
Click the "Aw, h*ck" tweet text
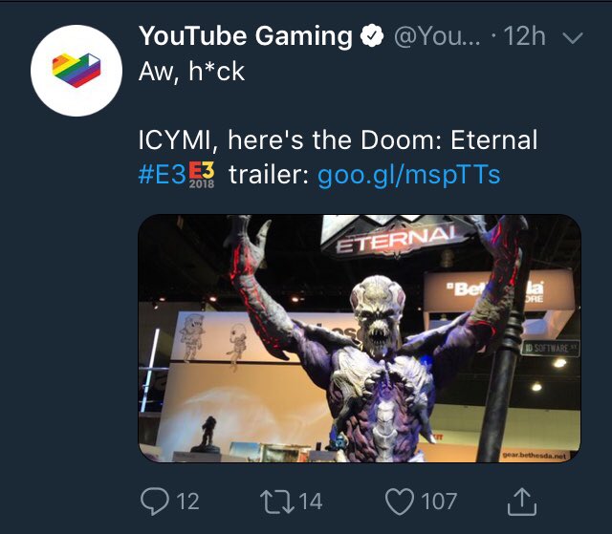[x=191, y=72]
